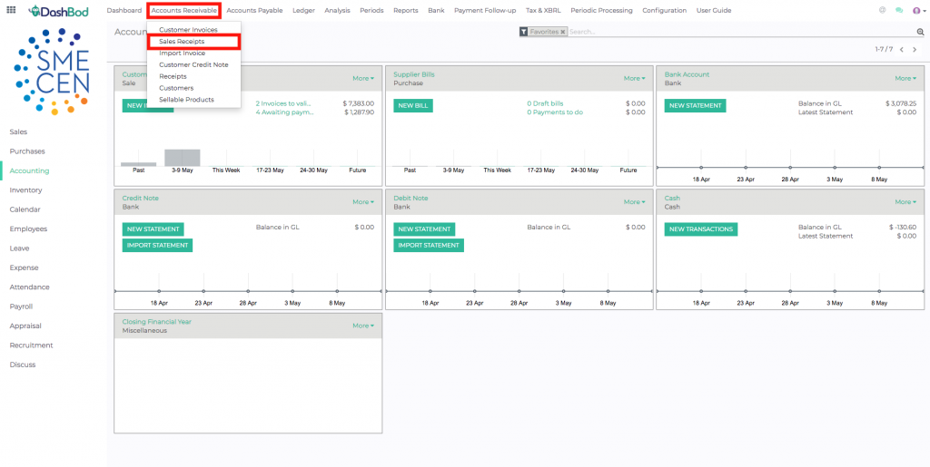Click the @ mentions icon
This screenshot has height=467, width=930.
883,10
